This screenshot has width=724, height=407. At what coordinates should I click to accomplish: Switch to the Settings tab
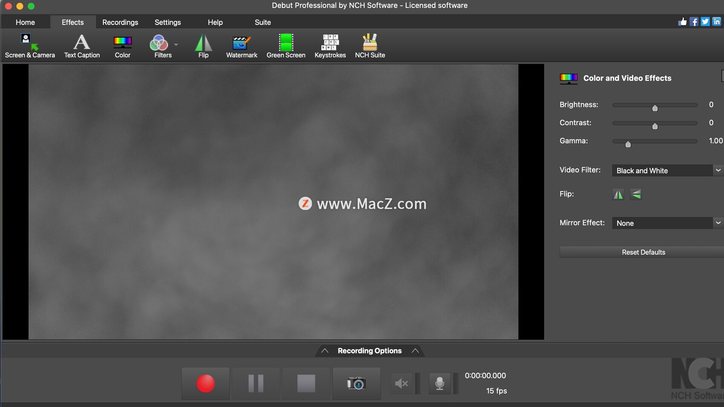(168, 22)
